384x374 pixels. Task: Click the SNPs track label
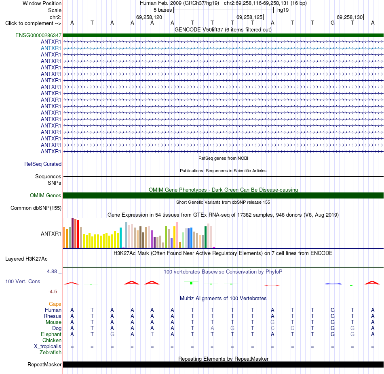point(55,183)
